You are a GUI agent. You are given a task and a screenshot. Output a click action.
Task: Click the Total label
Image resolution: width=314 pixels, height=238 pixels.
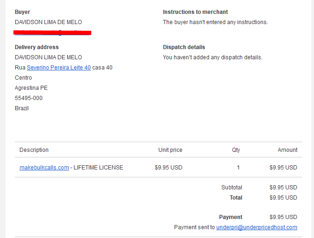[x=236, y=198]
